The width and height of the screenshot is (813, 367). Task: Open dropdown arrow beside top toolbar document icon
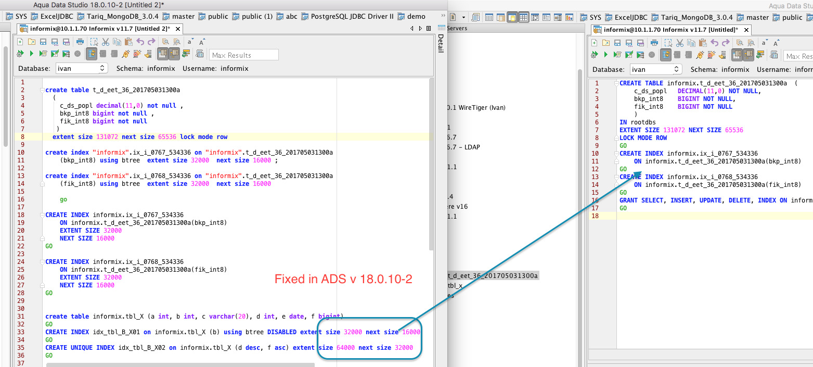tap(463, 17)
